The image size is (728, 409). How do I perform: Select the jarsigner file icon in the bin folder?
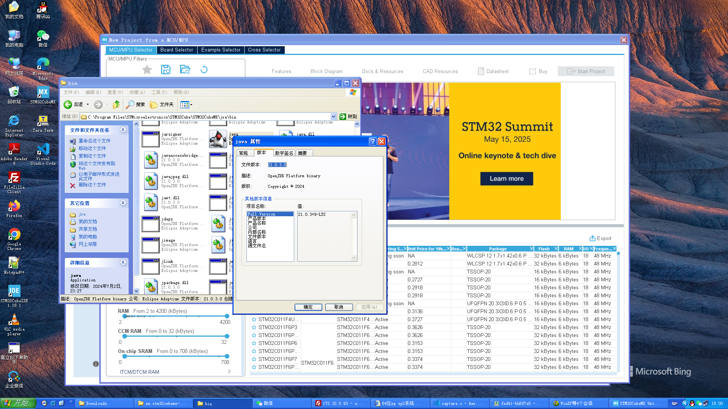coord(151,139)
